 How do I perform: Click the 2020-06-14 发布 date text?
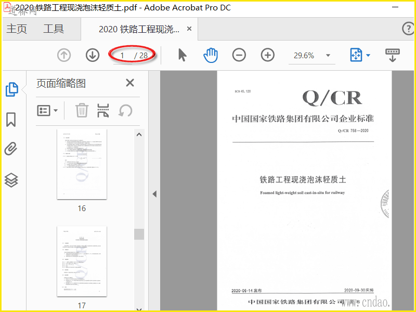[246, 291]
